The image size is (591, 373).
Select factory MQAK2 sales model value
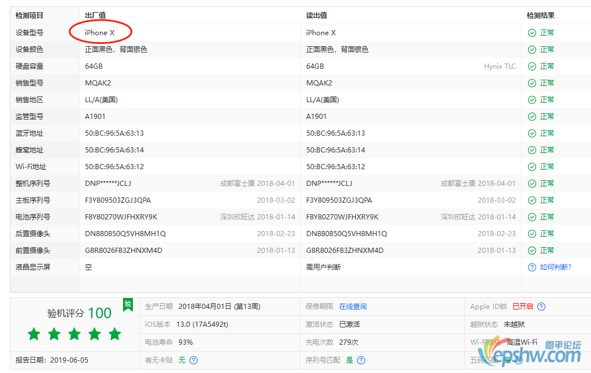[x=98, y=83]
